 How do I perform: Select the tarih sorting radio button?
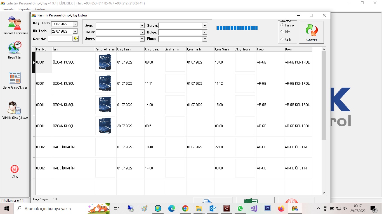click(282, 39)
